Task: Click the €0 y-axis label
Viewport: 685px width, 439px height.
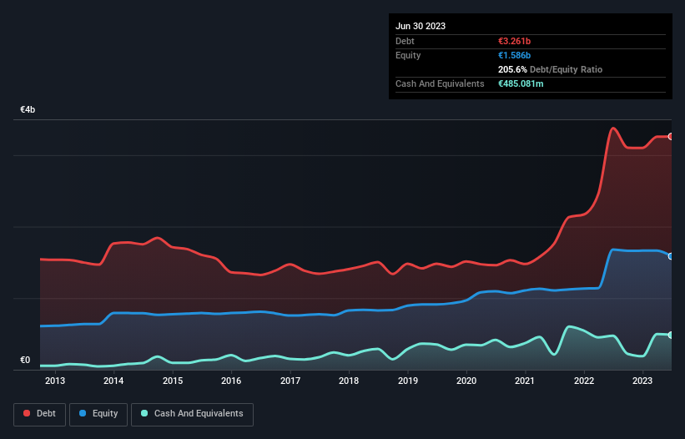Action: [x=25, y=360]
